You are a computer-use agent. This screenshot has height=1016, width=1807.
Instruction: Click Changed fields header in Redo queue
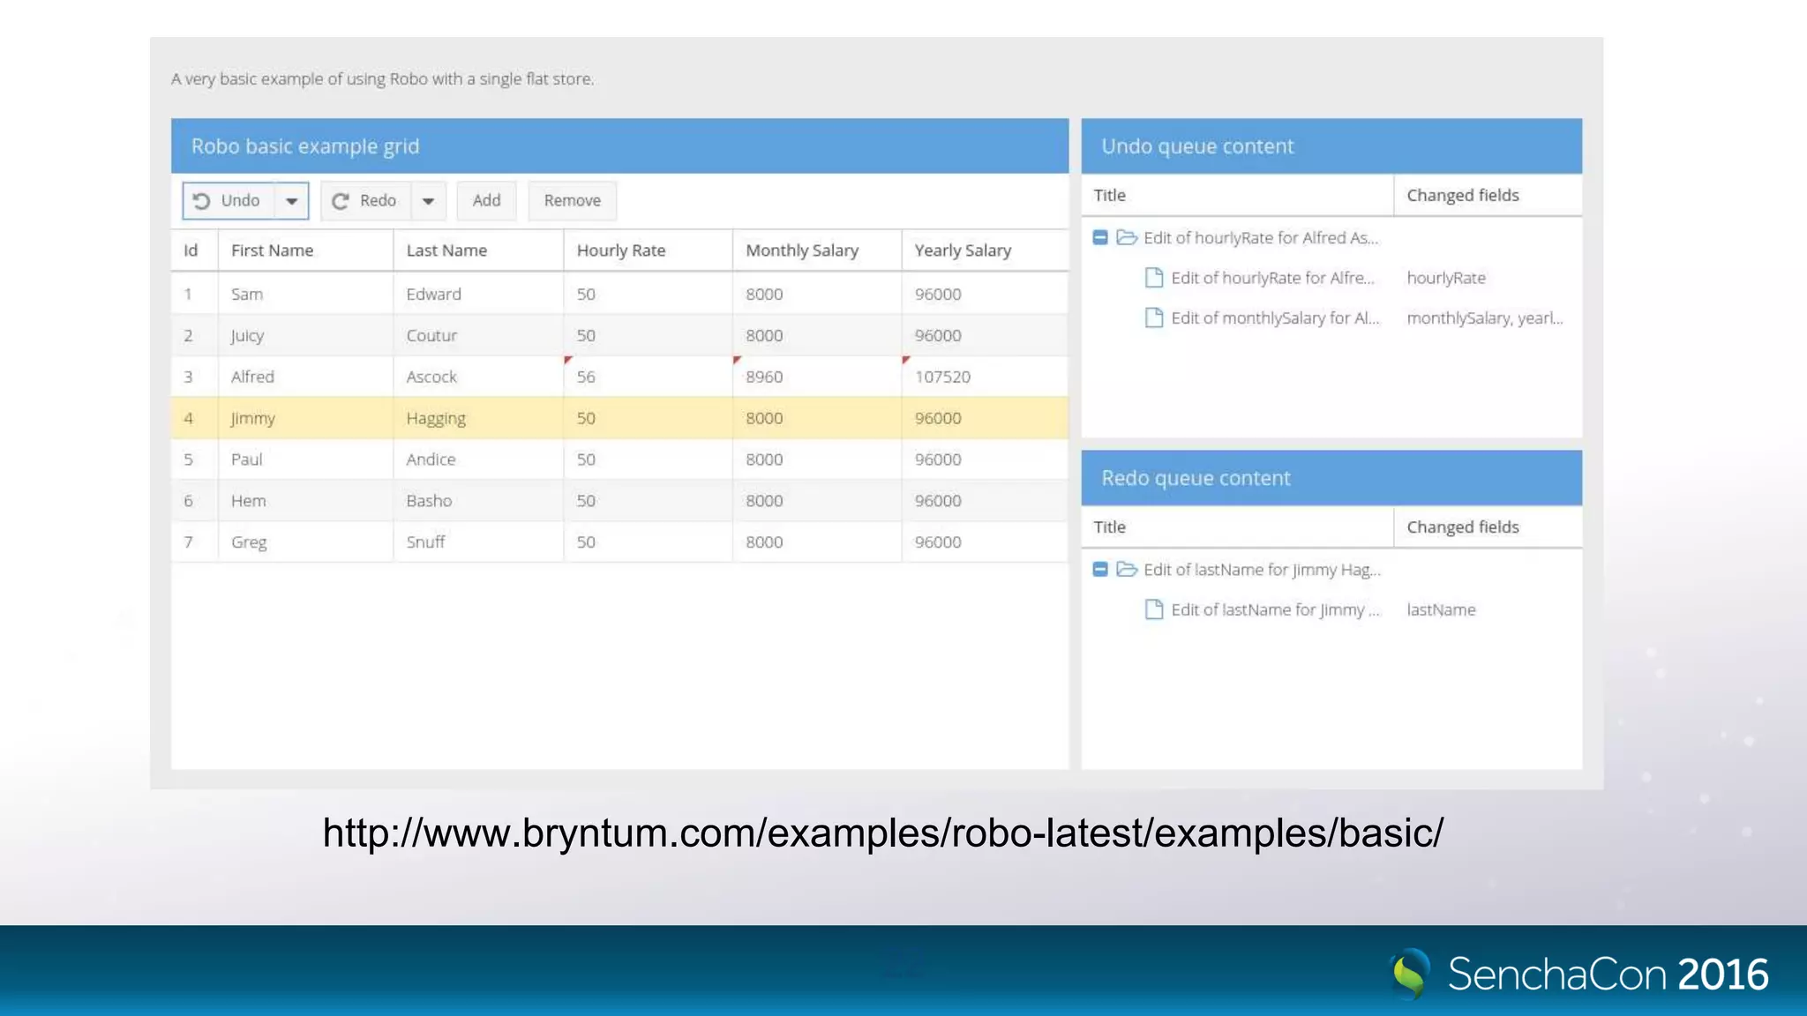coord(1488,527)
